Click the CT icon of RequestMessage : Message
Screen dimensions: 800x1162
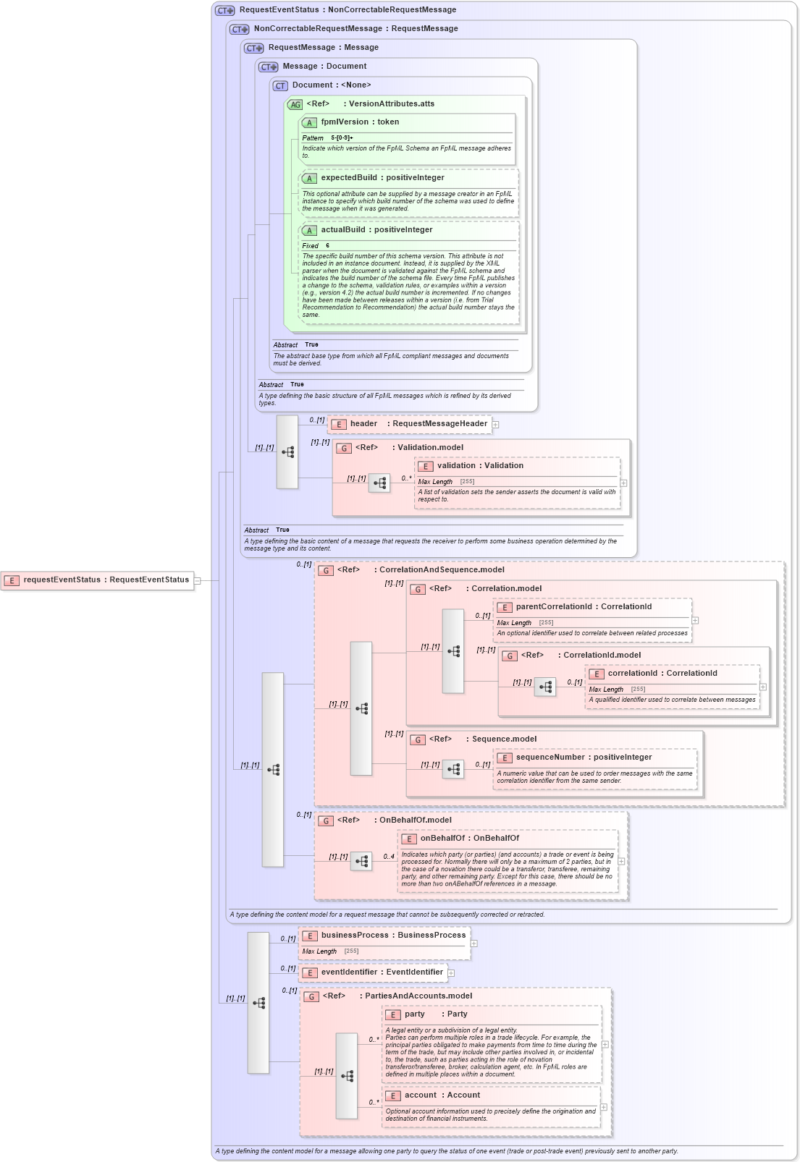click(x=254, y=48)
